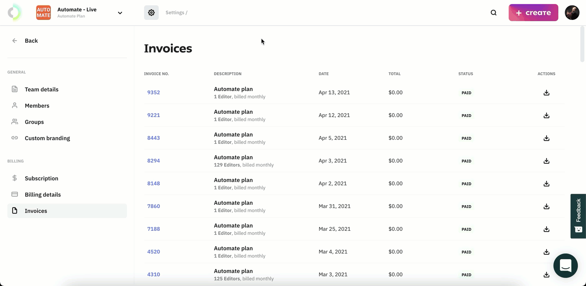Download invoice 9352
The width and height of the screenshot is (586, 286).
pos(547,93)
